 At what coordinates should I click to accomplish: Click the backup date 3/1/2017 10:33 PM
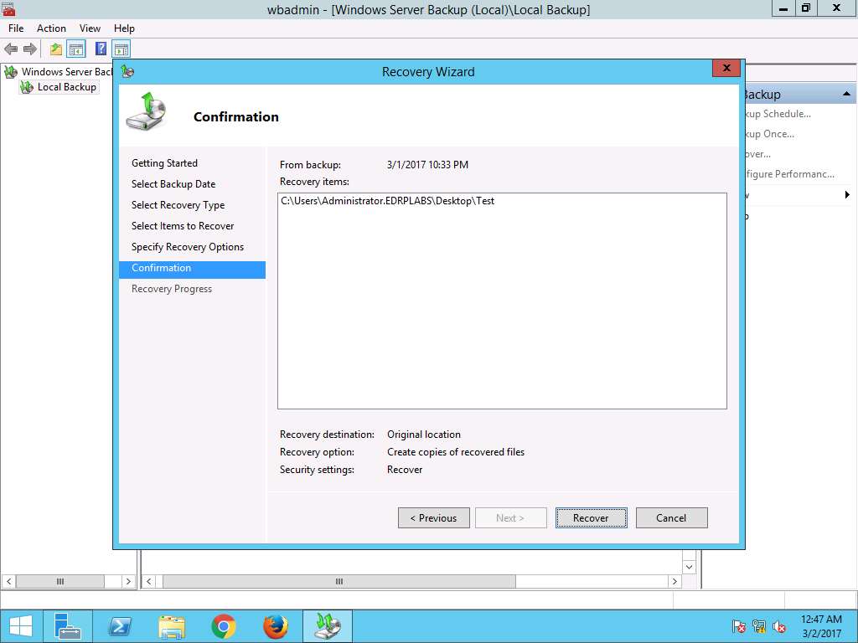427,165
